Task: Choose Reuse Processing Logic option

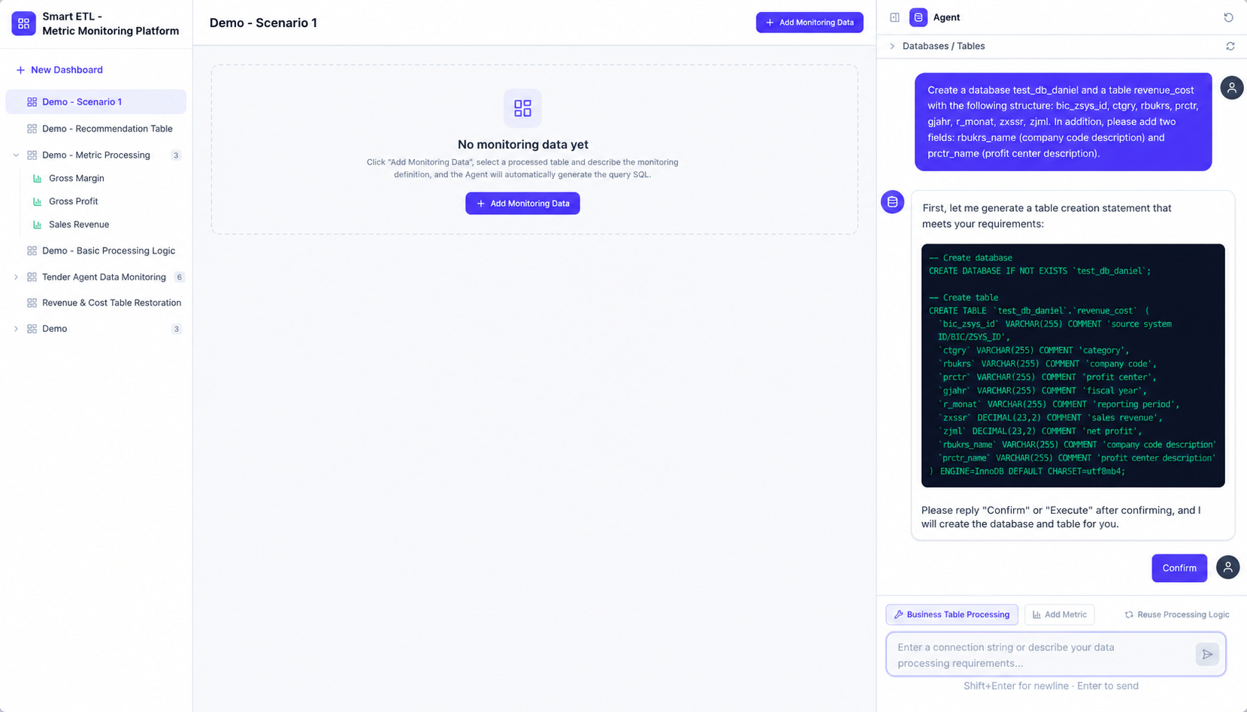Action: click(x=1176, y=614)
